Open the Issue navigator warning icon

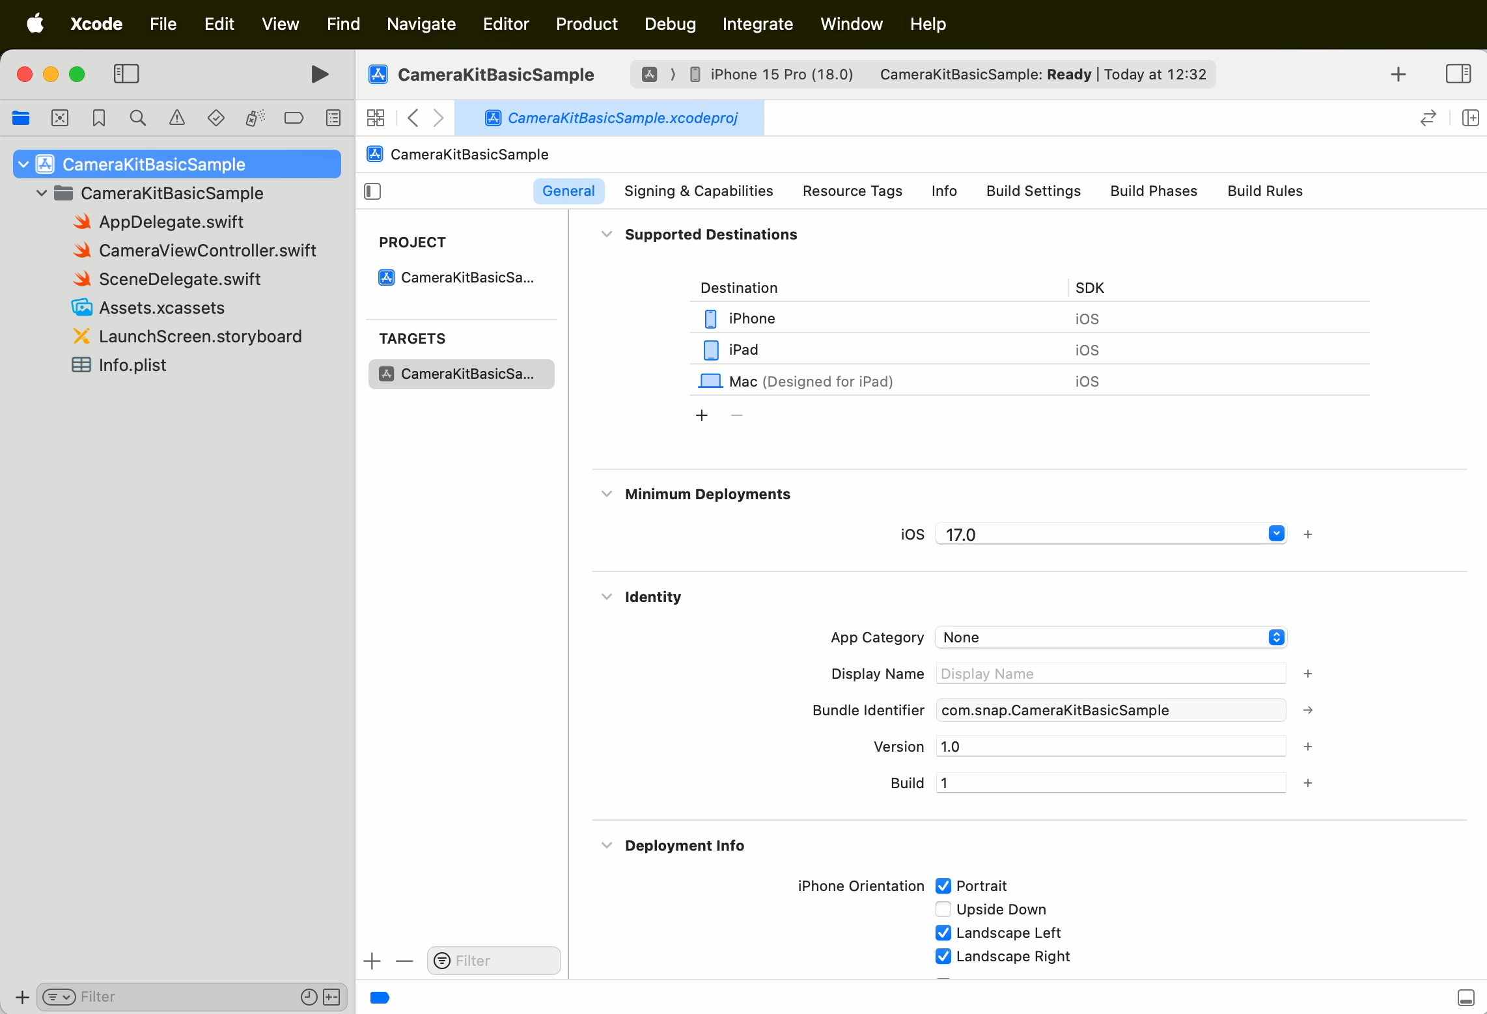point(176,118)
